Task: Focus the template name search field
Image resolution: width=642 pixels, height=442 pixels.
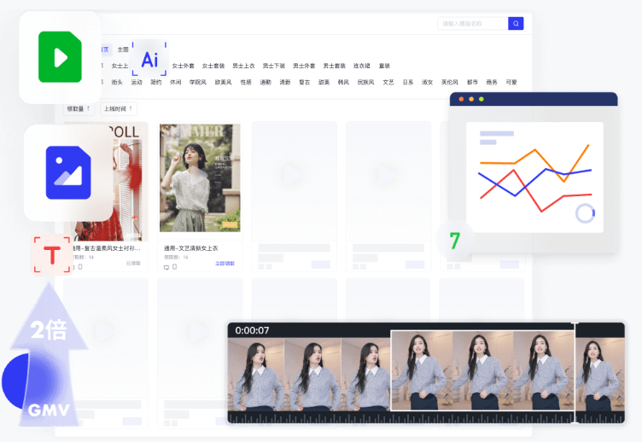Action: tap(472, 23)
